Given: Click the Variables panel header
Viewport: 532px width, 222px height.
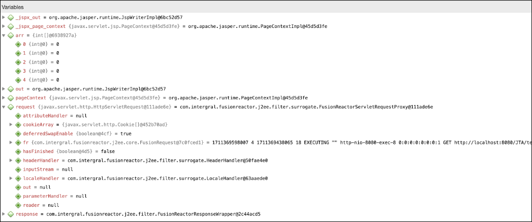Looking at the screenshot, I should 266,7.
